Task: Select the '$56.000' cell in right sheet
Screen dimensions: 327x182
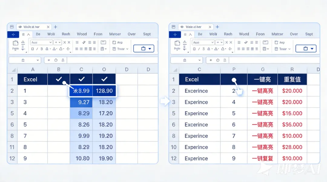Action: (292, 125)
